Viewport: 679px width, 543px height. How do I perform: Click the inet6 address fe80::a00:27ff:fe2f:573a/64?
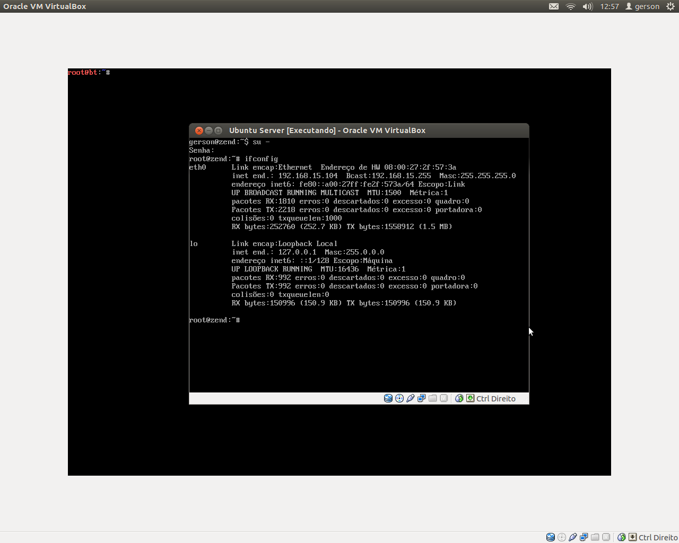click(356, 185)
